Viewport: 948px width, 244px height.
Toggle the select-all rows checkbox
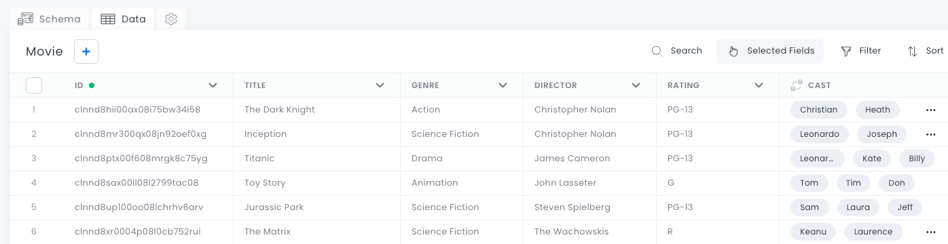tap(34, 85)
